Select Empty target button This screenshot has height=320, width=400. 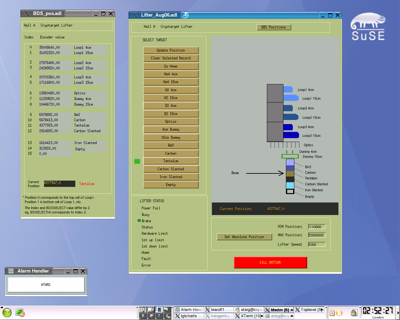click(x=171, y=185)
